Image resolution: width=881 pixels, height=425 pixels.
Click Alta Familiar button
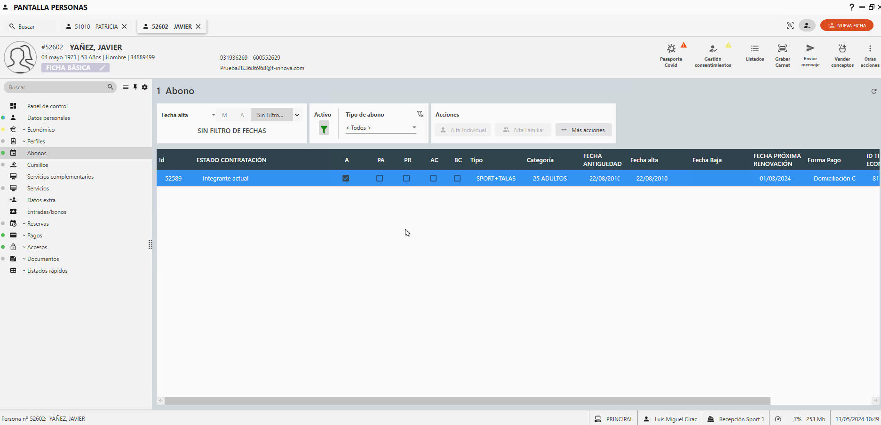[x=523, y=130]
